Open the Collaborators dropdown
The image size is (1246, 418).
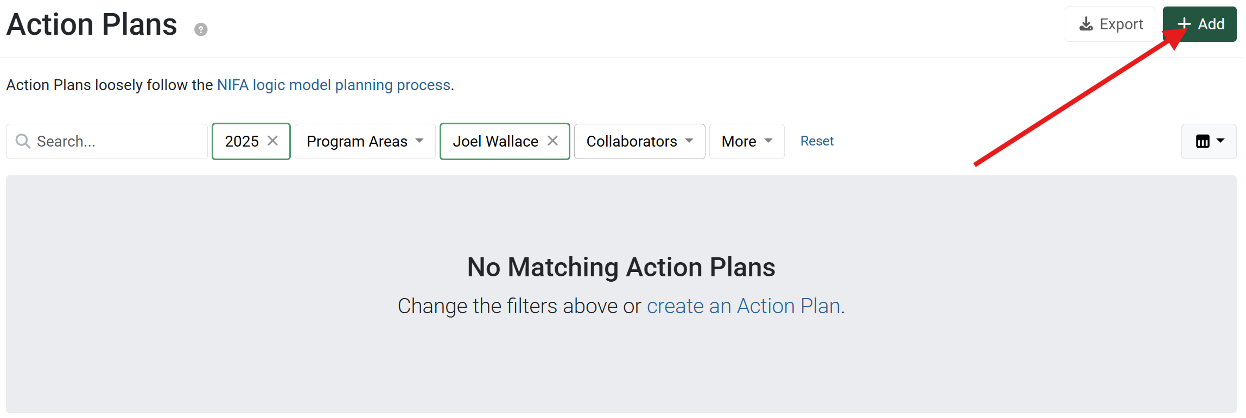tap(639, 141)
